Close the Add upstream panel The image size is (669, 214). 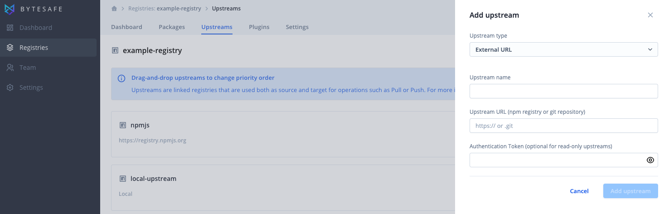[x=650, y=15]
